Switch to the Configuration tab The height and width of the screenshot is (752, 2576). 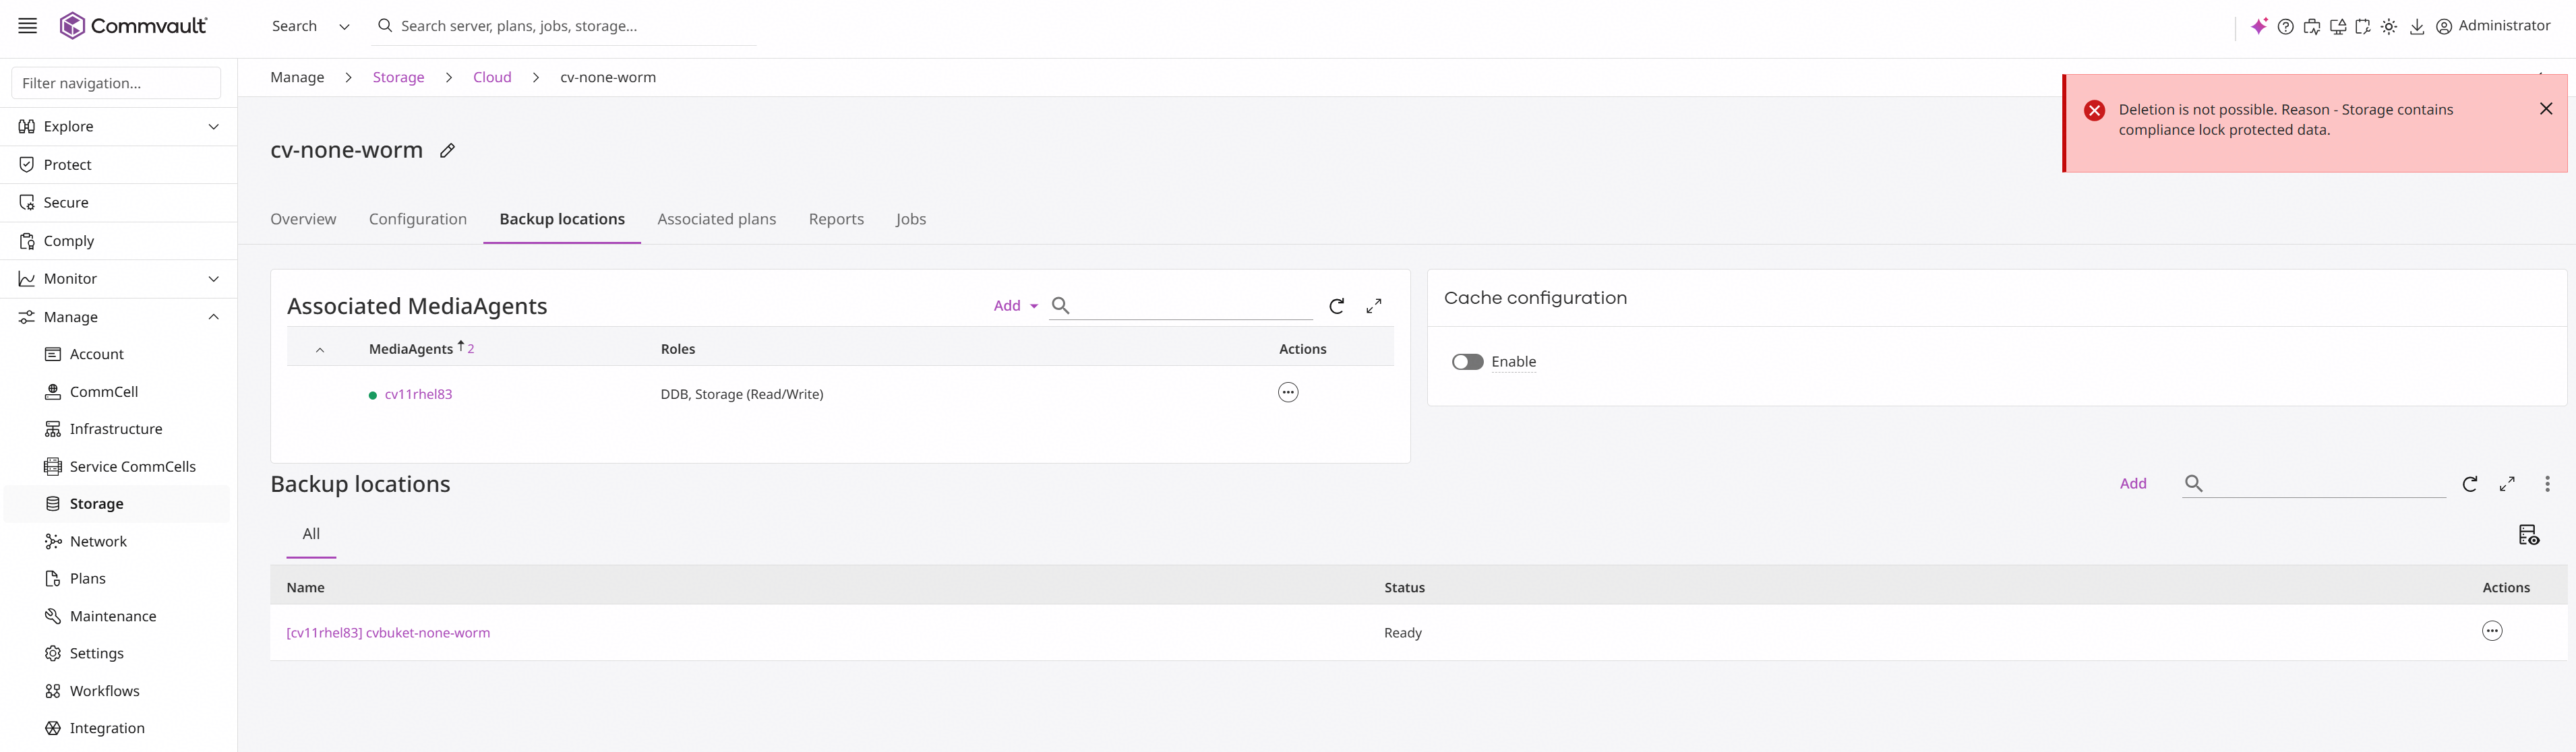418,219
